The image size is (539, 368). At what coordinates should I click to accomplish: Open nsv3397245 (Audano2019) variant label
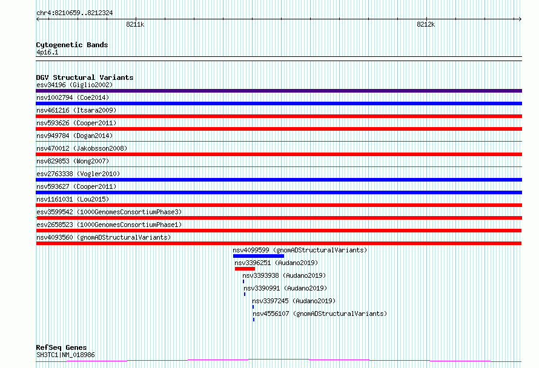[294, 301]
